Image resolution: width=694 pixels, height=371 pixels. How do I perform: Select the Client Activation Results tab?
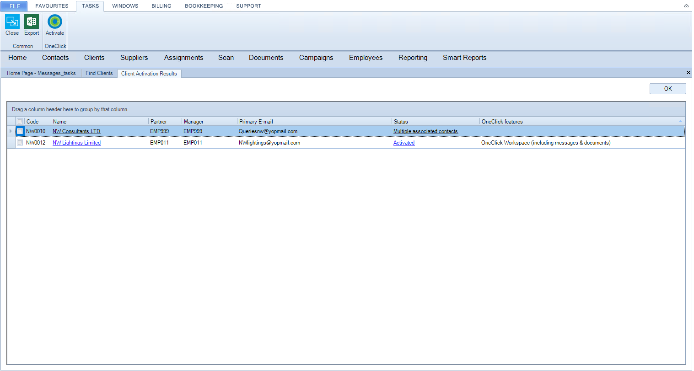click(x=149, y=74)
